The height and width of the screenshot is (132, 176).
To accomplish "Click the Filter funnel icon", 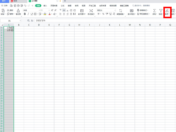I will click(x=161, y=11).
